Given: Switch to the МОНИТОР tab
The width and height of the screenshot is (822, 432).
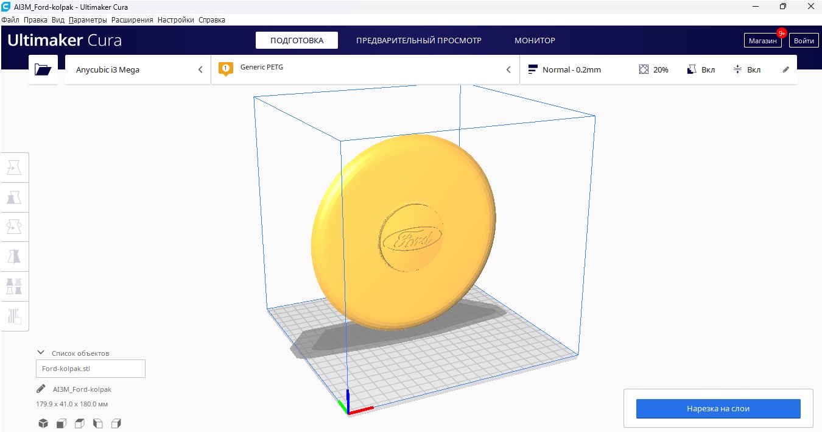Looking at the screenshot, I should [535, 41].
